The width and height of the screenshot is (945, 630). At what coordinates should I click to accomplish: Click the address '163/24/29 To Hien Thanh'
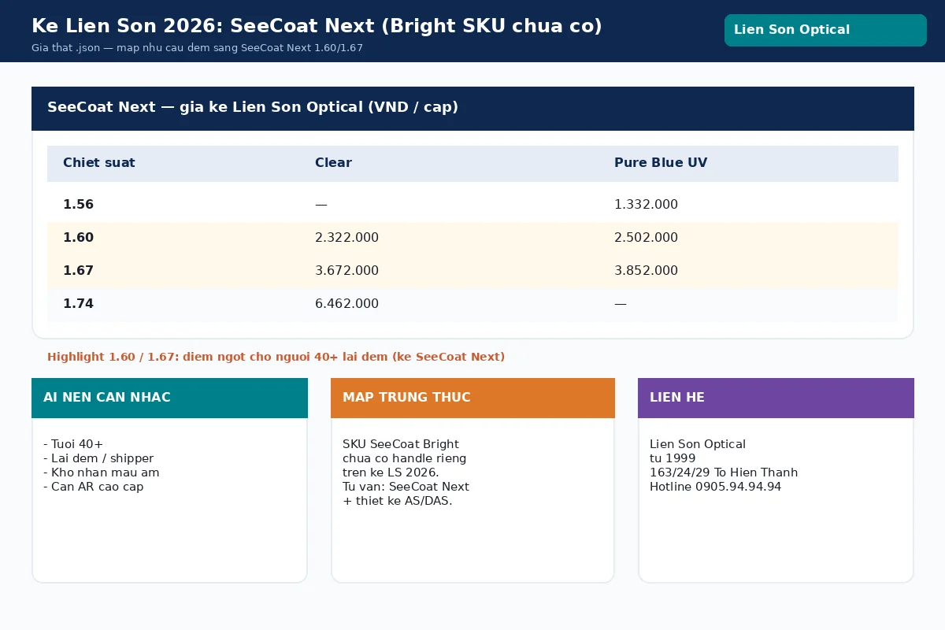pos(724,472)
